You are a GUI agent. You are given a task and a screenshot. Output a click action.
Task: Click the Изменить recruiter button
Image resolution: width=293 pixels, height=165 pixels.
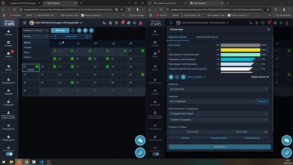click(x=262, y=101)
